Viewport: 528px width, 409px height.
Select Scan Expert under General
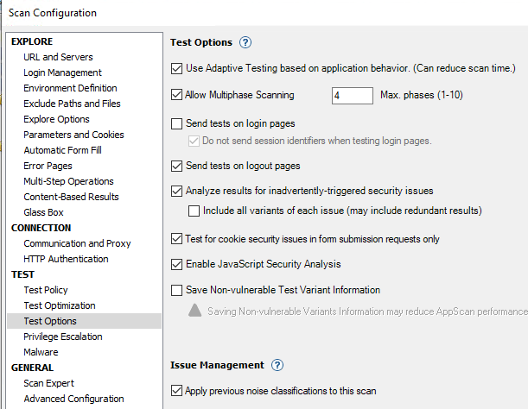[48, 383]
